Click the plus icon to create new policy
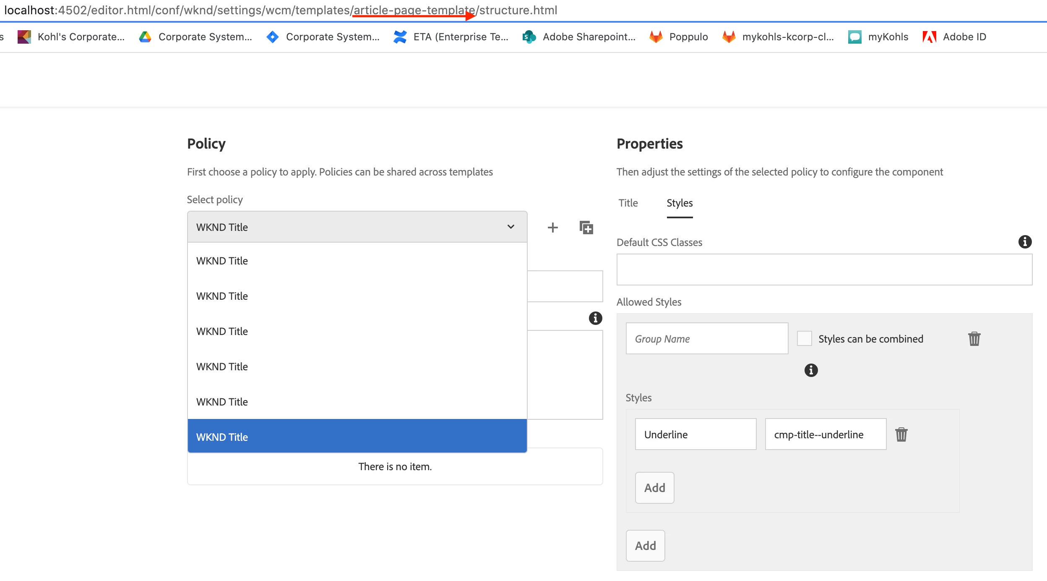Image resolution: width=1047 pixels, height=581 pixels. coord(553,228)
